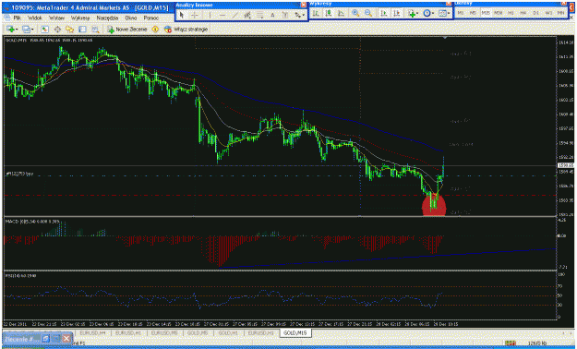Close the Analizy liniowe toolbar

[x=304, y=5]
